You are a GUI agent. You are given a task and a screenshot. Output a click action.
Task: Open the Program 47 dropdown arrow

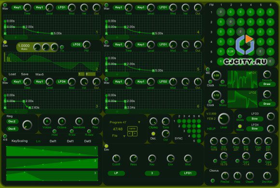[139, 122]
